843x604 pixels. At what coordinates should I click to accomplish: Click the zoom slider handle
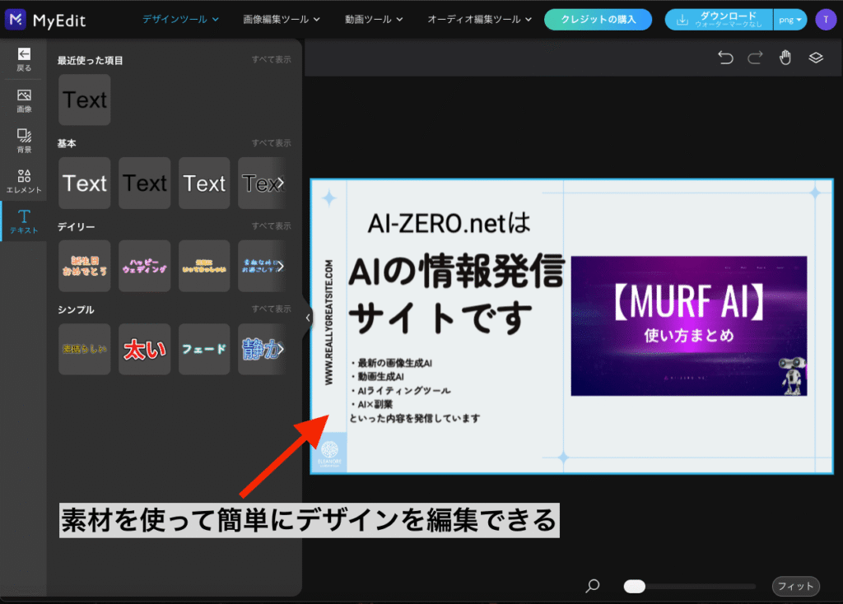coord(635,586)
